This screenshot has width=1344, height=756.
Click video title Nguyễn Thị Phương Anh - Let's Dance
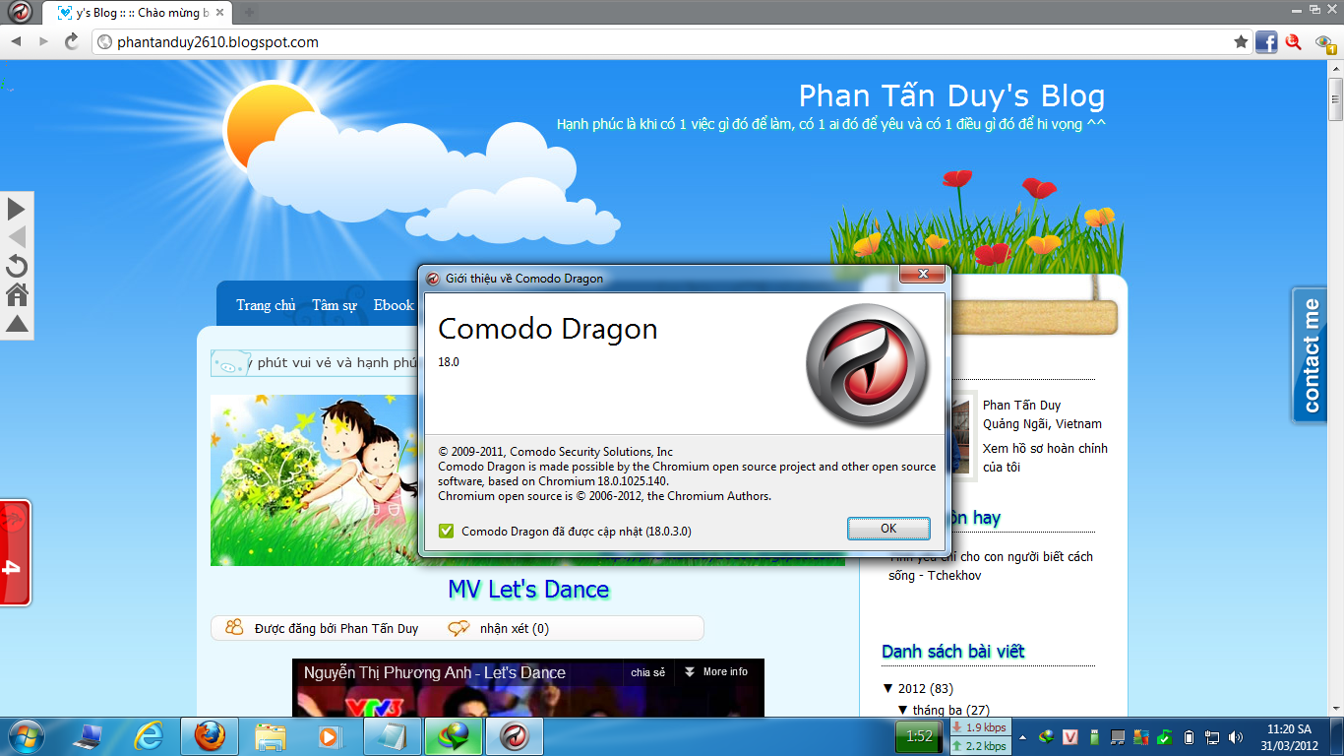coord(434,672)
